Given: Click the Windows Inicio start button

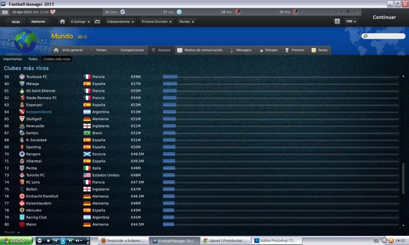Looking at the screenshot, I should (x=16, y=241).
